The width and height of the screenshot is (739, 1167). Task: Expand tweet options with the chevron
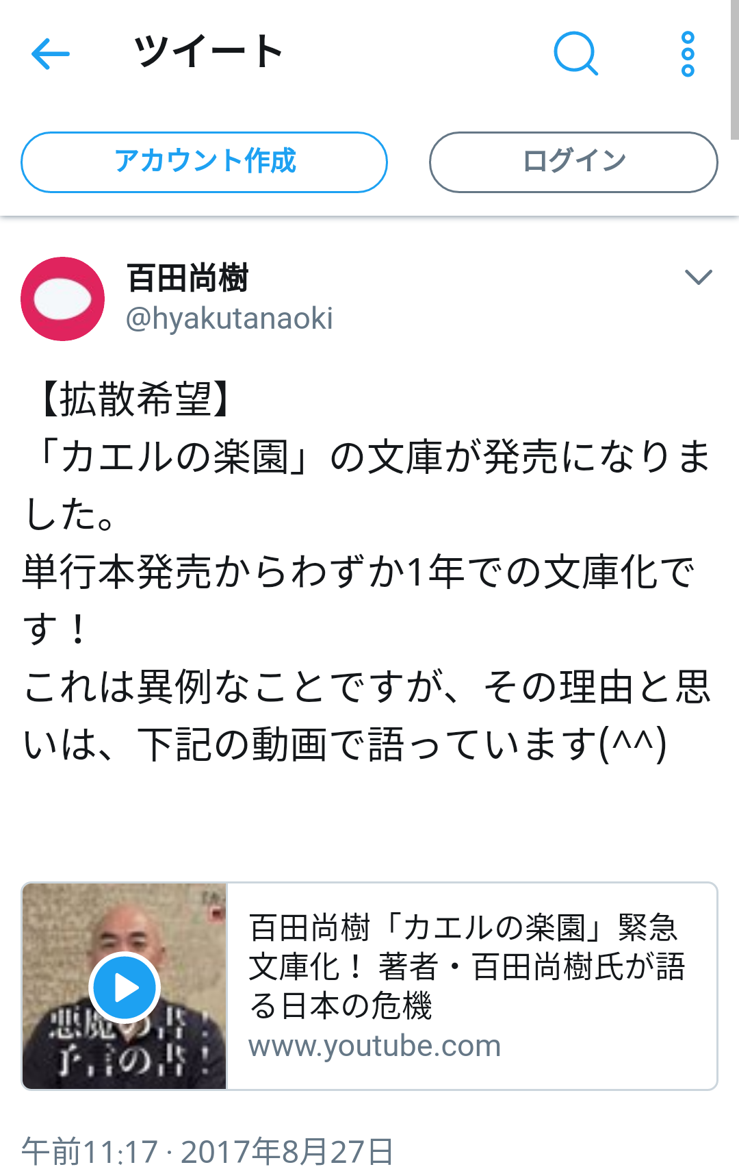coord(699,277)
